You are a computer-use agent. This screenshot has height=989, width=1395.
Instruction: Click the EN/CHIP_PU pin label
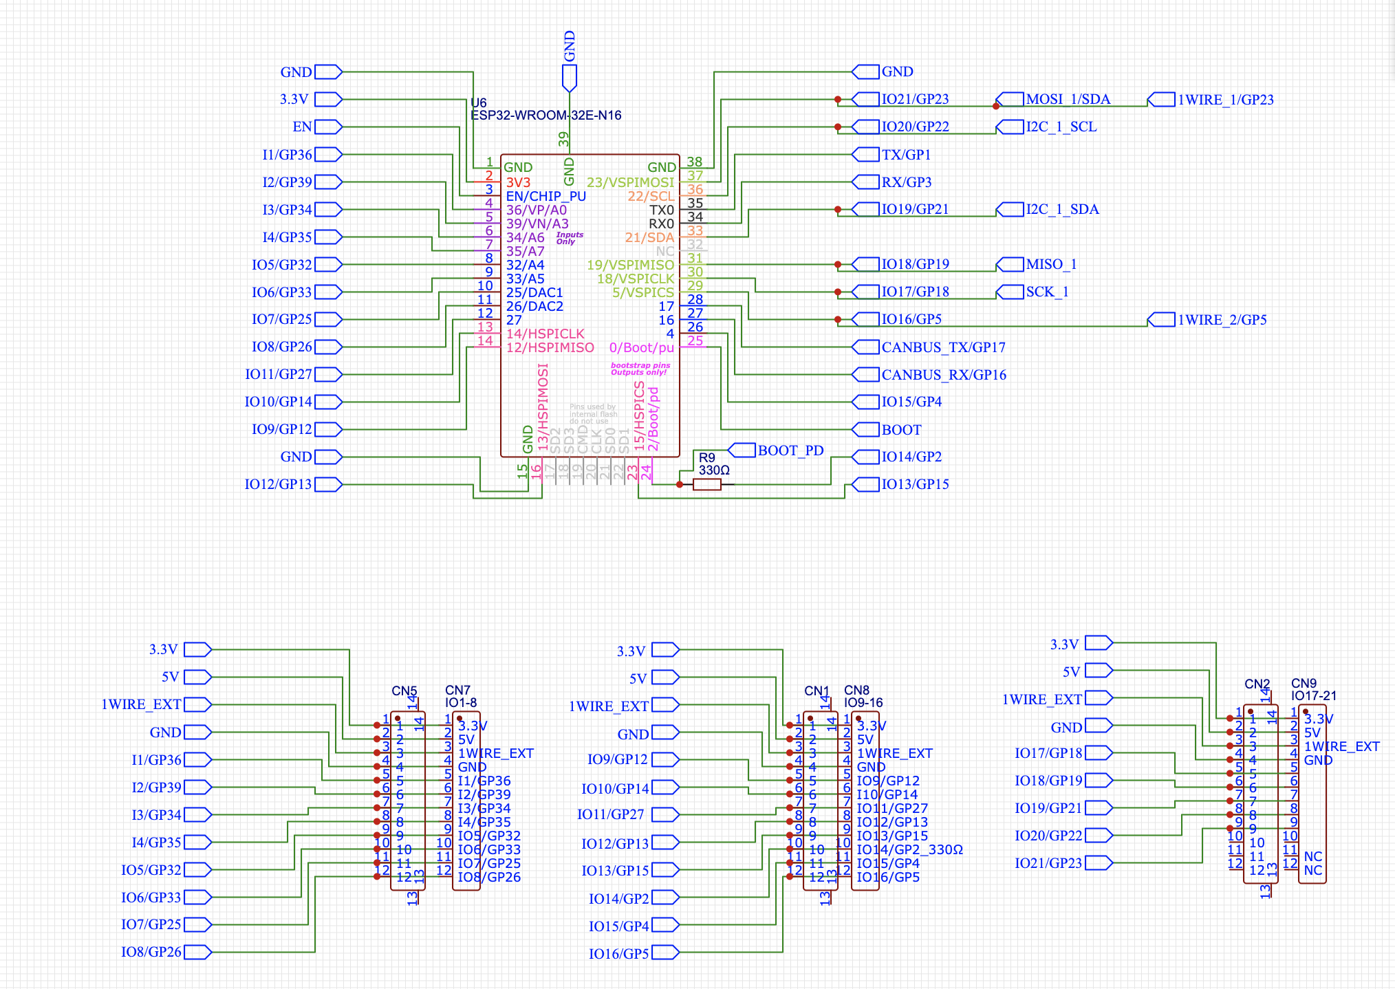pos(546,196)
